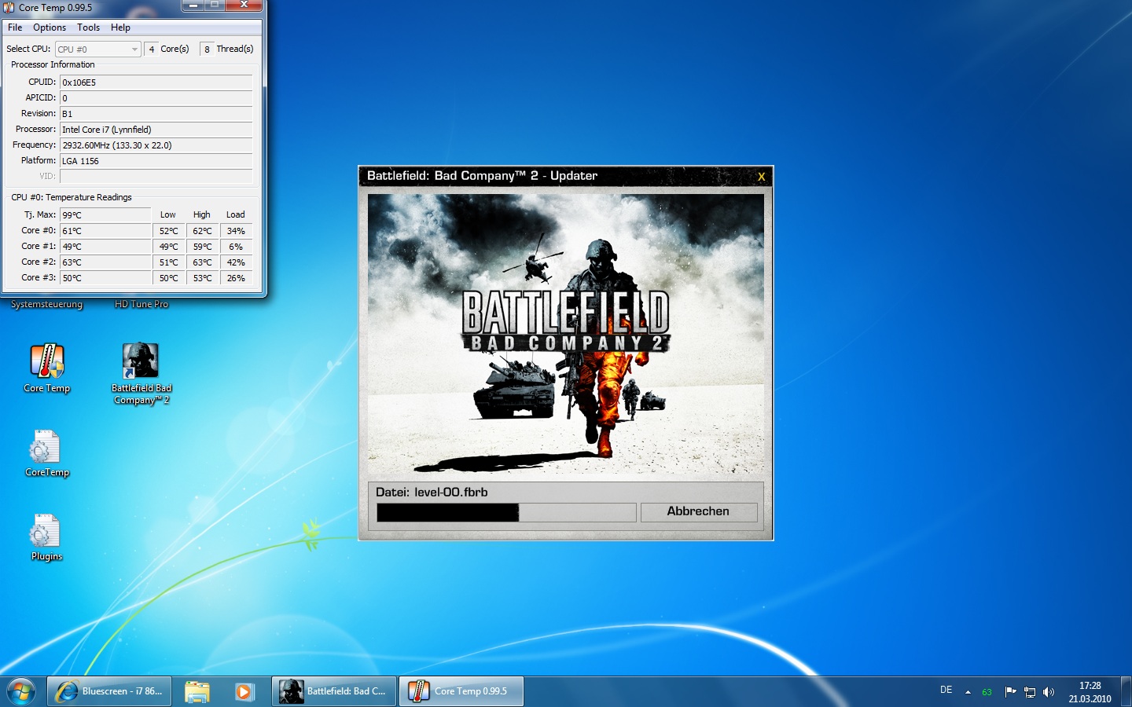Viewport: 1132px width, 707px height.
Task: Open the Action Center flag icon
Action: 1010,691
